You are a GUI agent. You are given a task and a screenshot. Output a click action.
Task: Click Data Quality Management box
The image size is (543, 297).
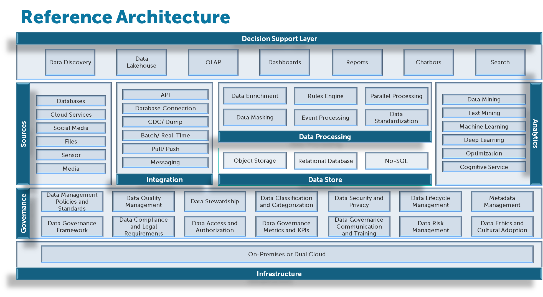coord(144,201)
